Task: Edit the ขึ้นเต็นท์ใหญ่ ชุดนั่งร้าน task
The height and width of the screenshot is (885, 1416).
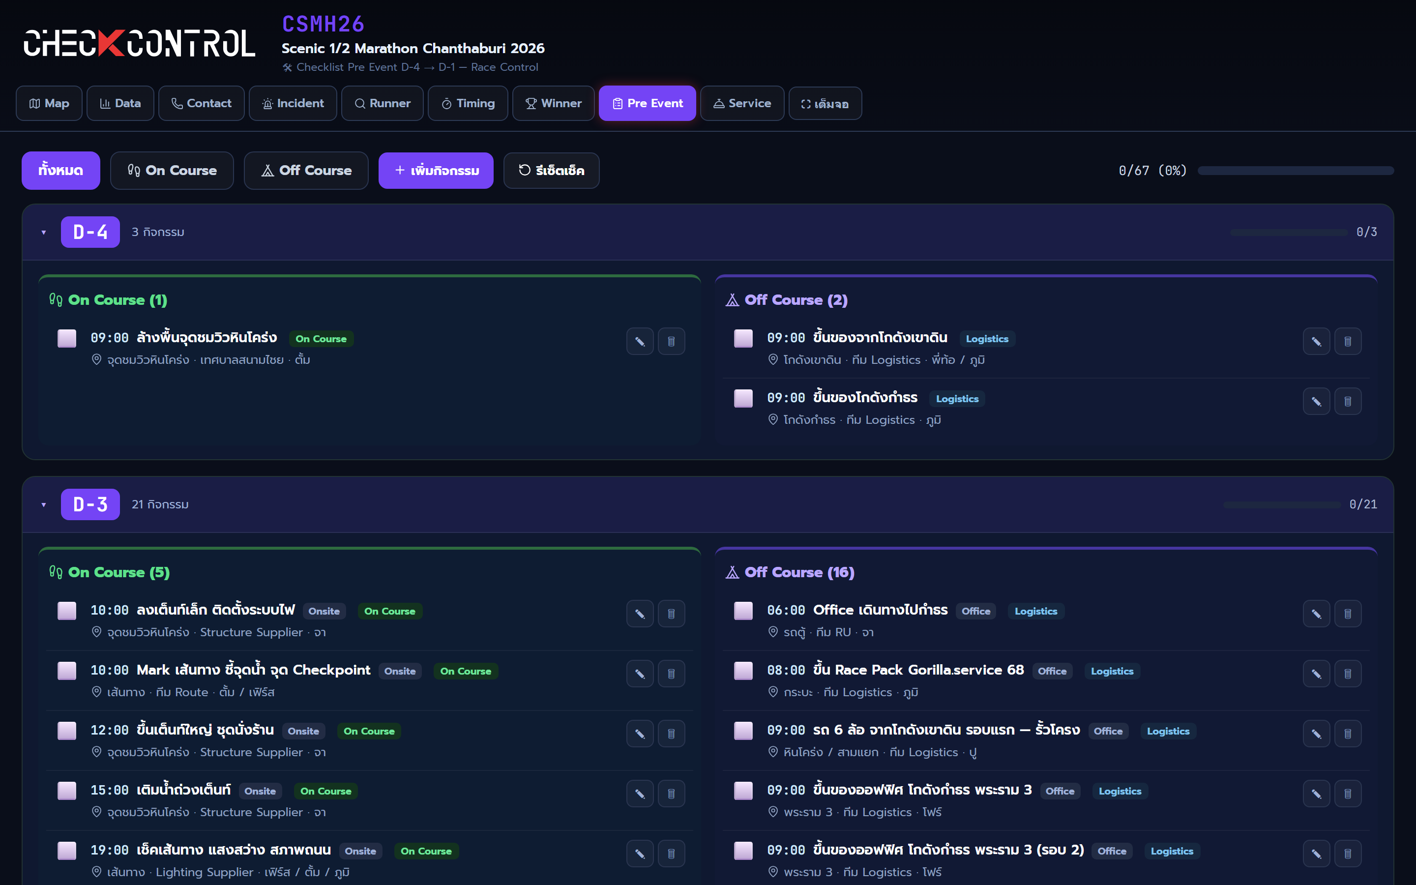Action: (x=640, y=734)
